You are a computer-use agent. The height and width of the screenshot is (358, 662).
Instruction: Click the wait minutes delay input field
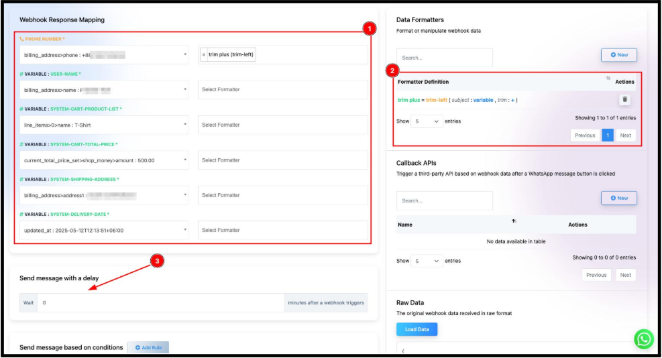[x=160, y=303]
